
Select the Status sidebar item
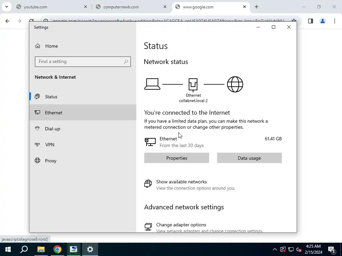coord(83,97)
